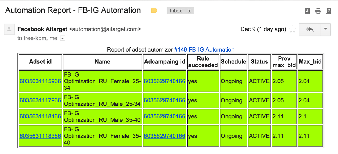Open Adcampaing id link in first row
Screen dimensions: 338x154
[164, 81]
